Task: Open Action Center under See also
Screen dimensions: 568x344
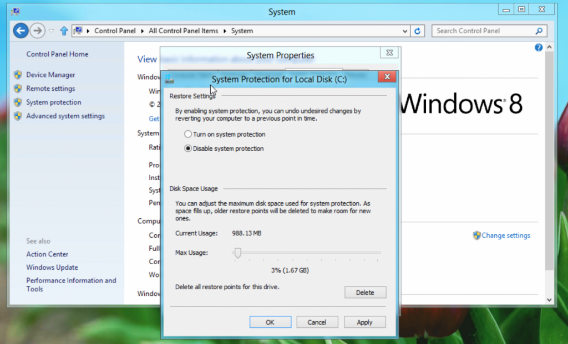Action: (47, 254)
